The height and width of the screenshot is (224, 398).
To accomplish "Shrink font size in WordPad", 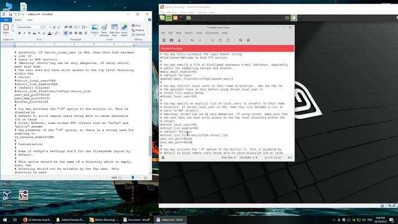I will coord(58,27).
